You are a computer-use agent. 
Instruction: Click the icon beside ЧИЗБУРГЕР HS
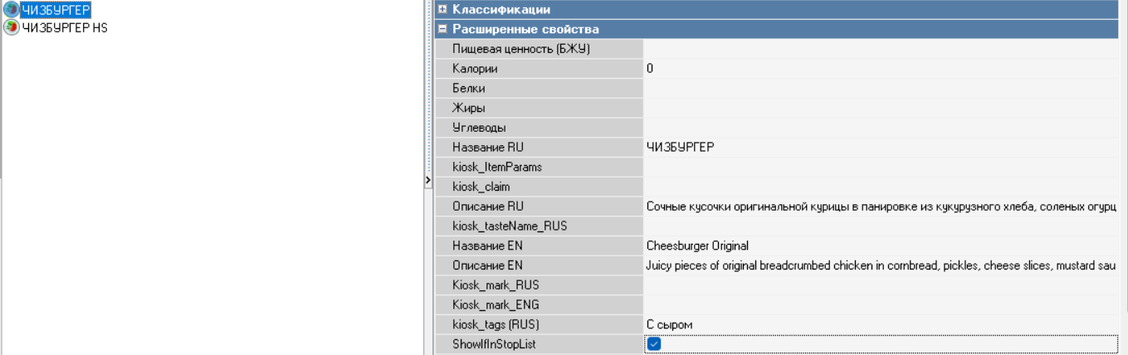[11, 27]
